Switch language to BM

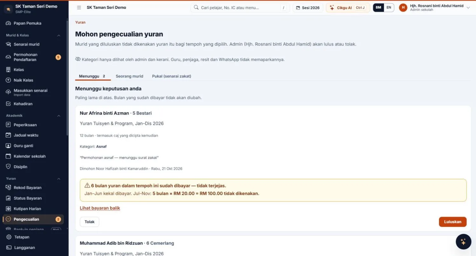(x=378, y=8)
